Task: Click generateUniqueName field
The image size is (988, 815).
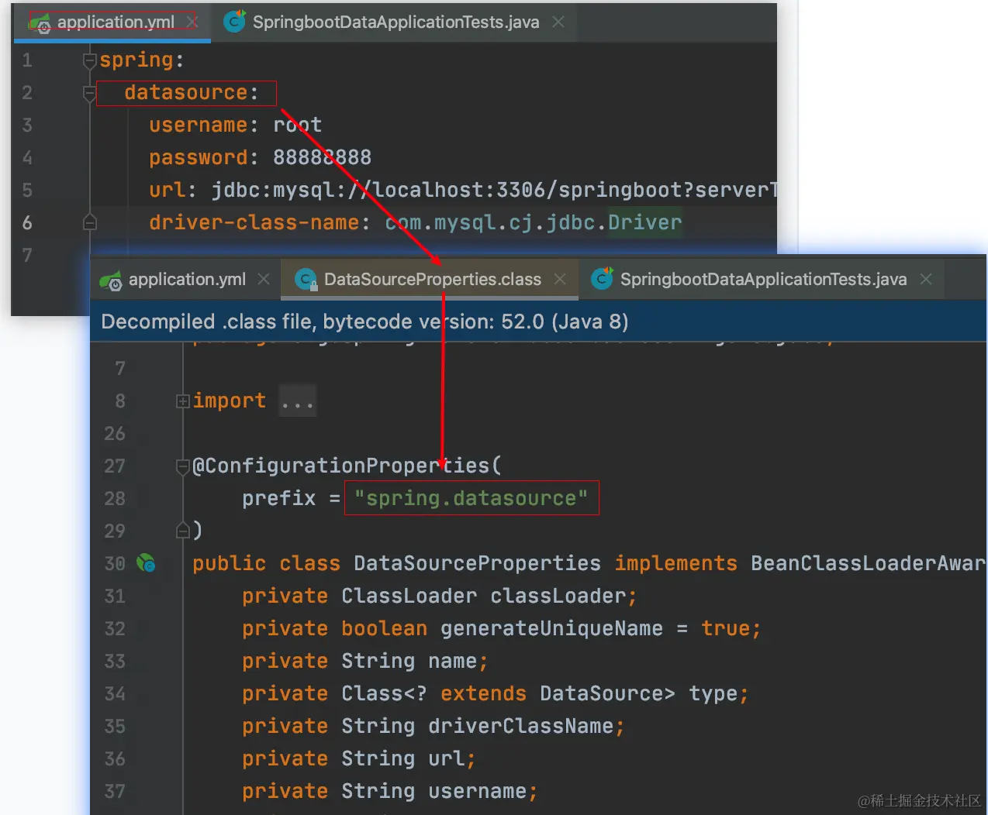Action: point(551,628)
